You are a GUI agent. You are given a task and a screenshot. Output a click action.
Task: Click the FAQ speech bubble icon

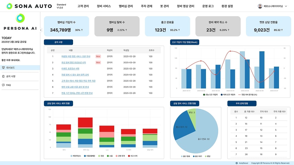[x=3, y=85]
